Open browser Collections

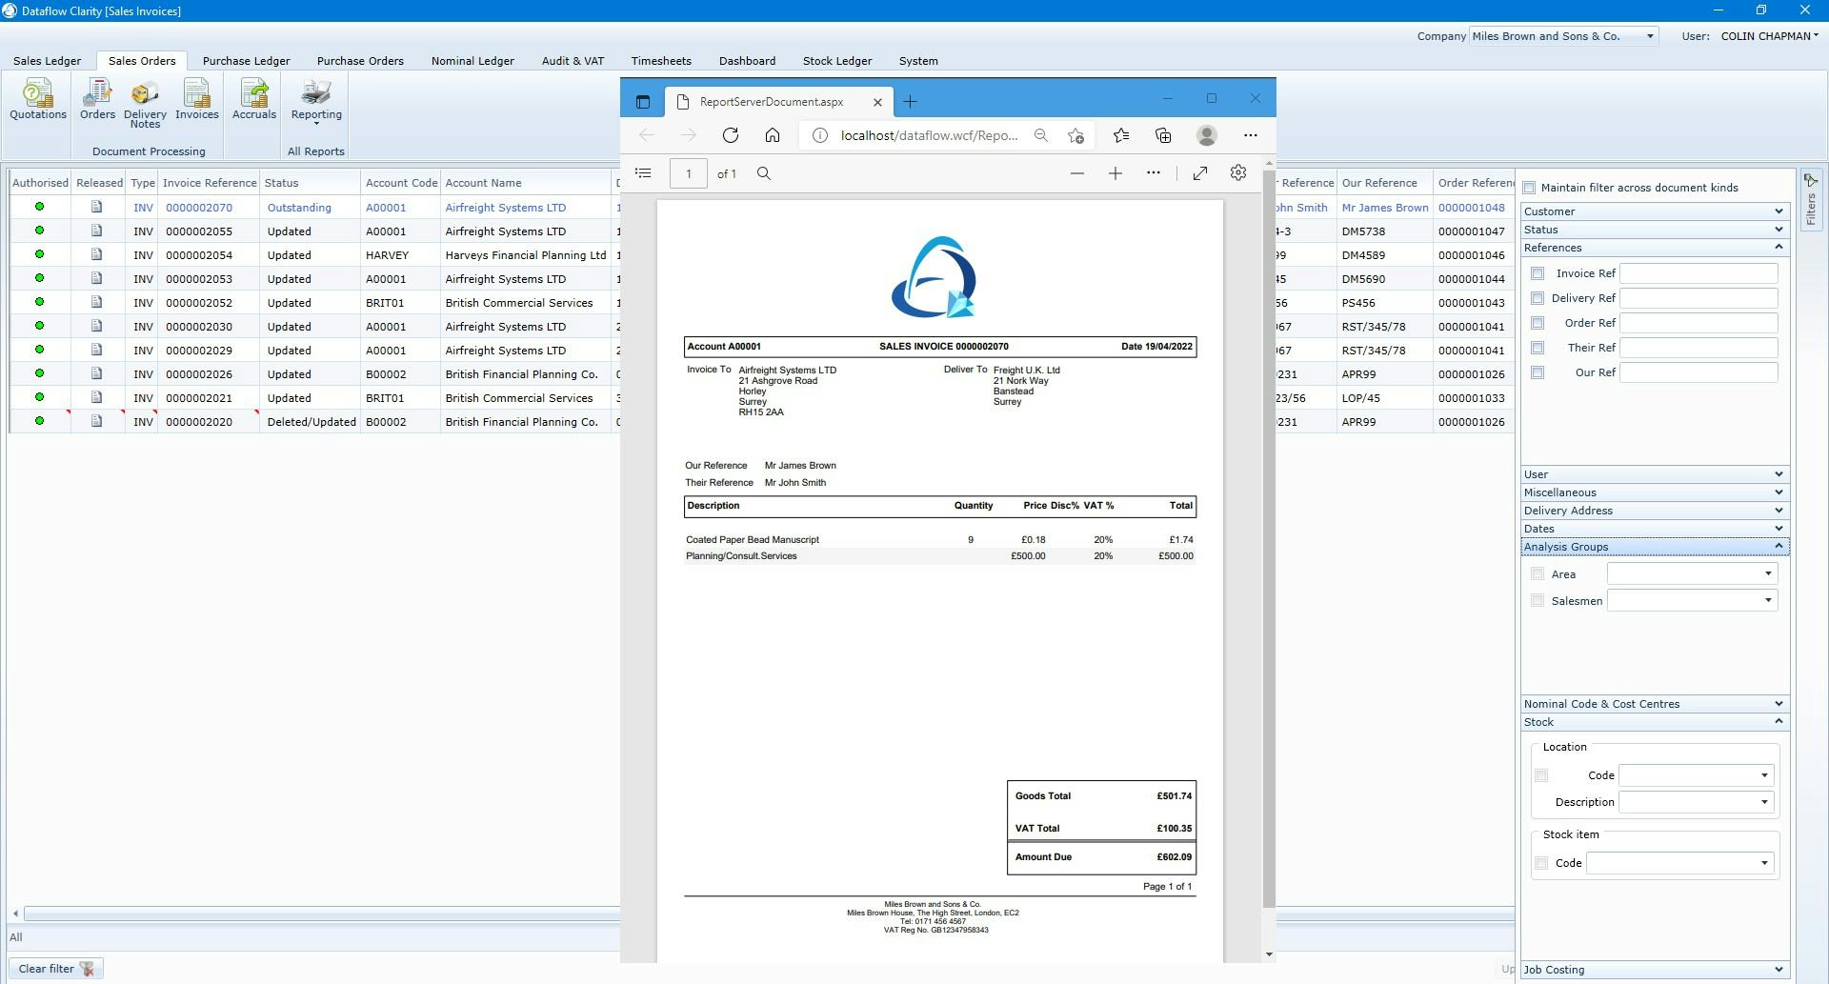(x=1163, y=135)
